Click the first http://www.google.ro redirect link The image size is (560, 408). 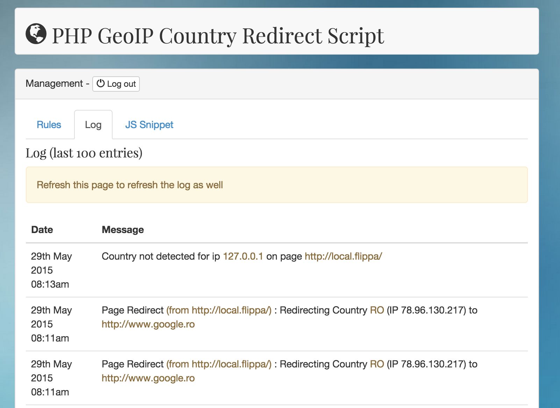[148, 324]
